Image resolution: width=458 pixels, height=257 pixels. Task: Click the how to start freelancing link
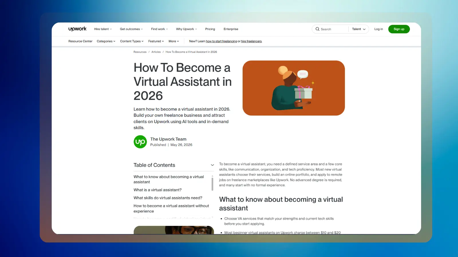[x=221, y=41]
